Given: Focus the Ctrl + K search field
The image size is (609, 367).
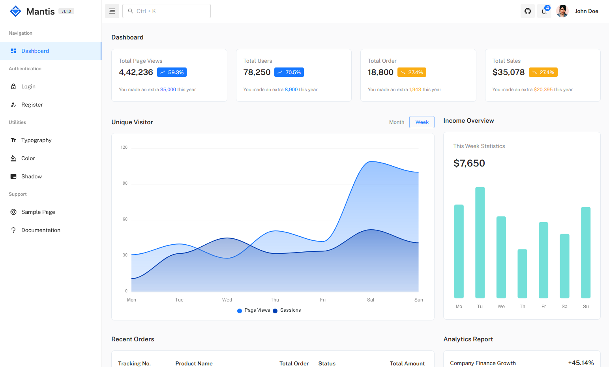Looking at the screenshot, I should 167,11.
